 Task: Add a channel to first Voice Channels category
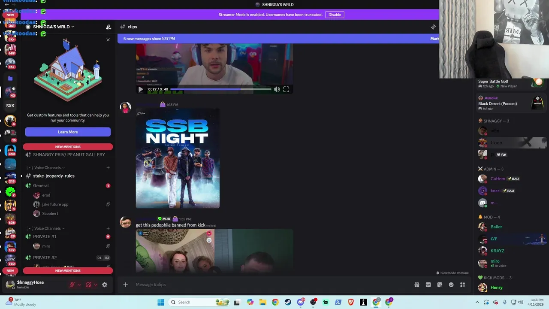pos(108,168)
